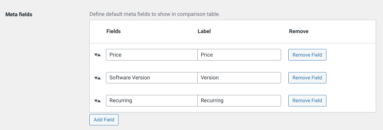Select the Software Version field box

pos(152,78)
